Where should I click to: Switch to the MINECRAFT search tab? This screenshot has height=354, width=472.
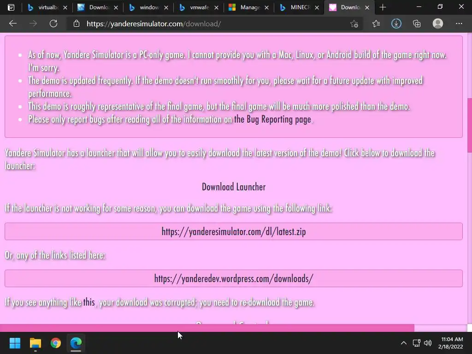click(299, 7)
